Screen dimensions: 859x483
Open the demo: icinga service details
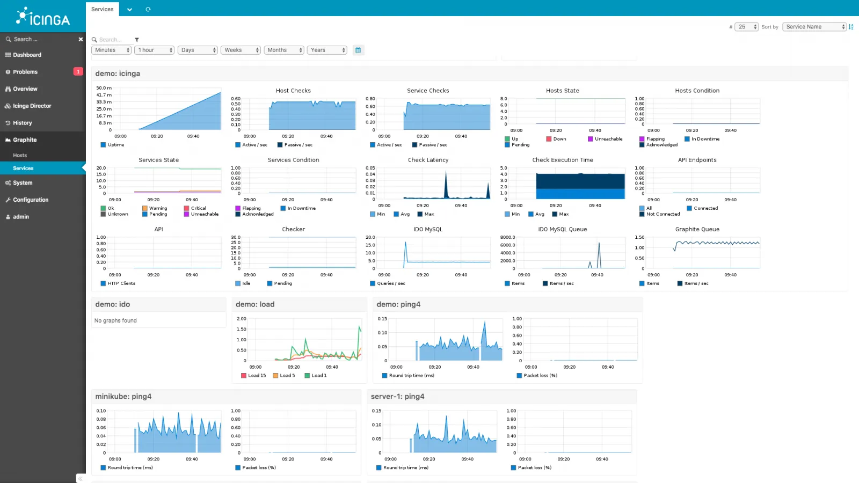tap(118, 74)
